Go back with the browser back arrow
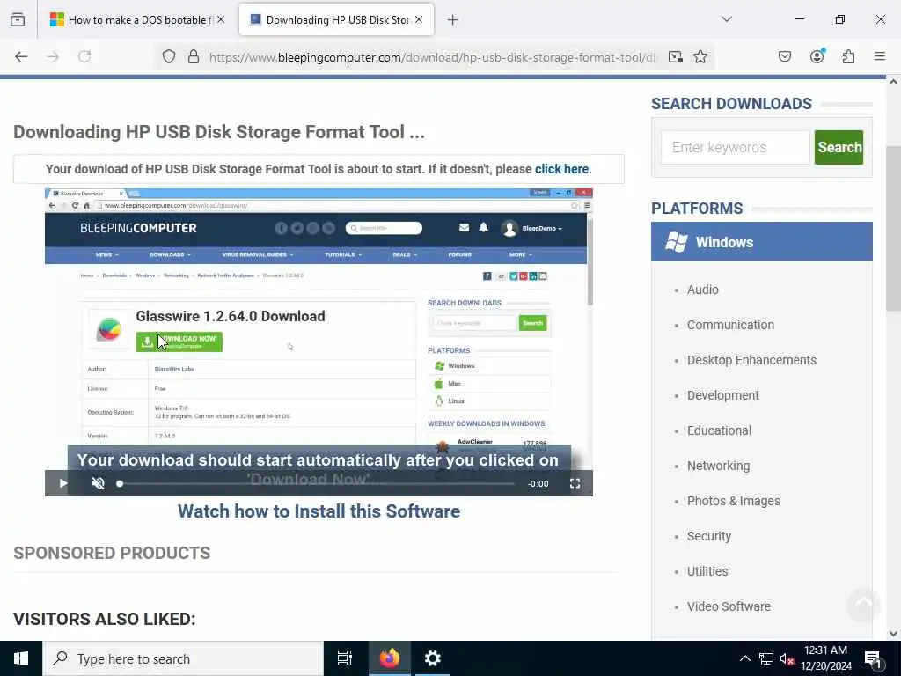Viewport: 901px width, 676px height. click(x=21, y=56)
